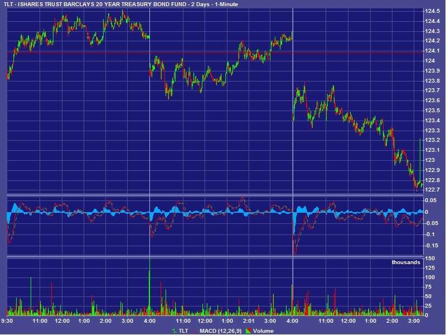Click the MACD legend line icon

click(x=195, y=331)
